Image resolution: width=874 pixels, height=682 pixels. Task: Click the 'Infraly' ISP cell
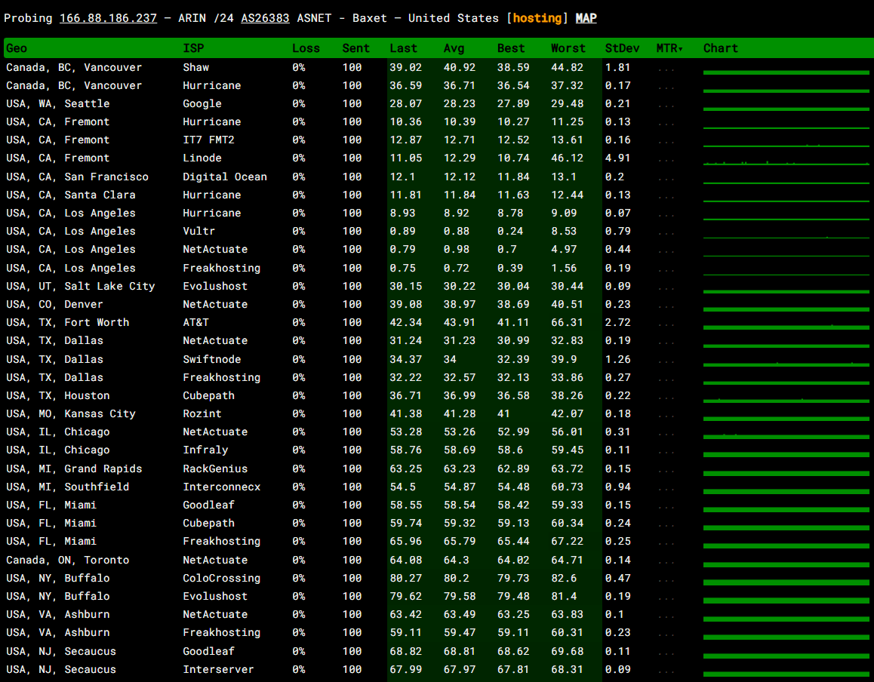(206, 450)
